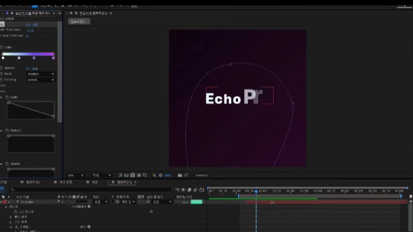Image resolution: width=413 pixels, height=232 pixels.
Task: Switch to the second timeline tab with tan swatch
Action: coord(63,182)
